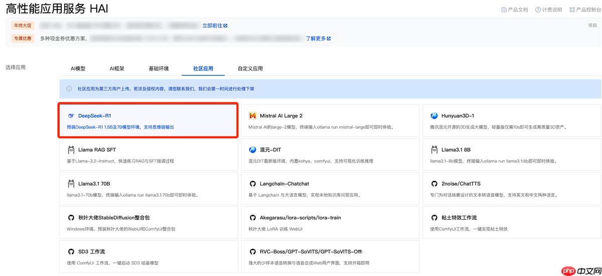Select the Akegarasu/lora-scripts/lora-train card title
The width and height of the screenshot is (602, 276).
point(299,218)
